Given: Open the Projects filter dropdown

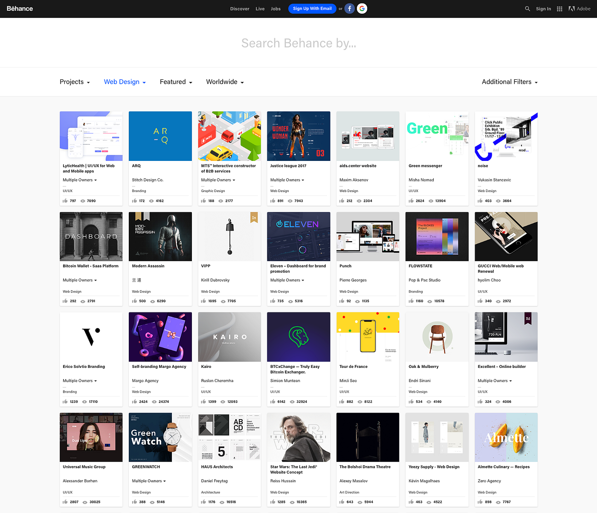Looking at the screenshot, I should pyautogui.click(x=75, y=82).
